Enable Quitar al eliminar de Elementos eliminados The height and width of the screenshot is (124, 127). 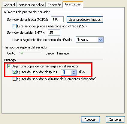pyautogui.click(x=14, y=79)
